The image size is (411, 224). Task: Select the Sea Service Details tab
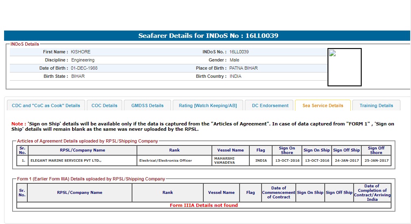(x=323, y=105)
